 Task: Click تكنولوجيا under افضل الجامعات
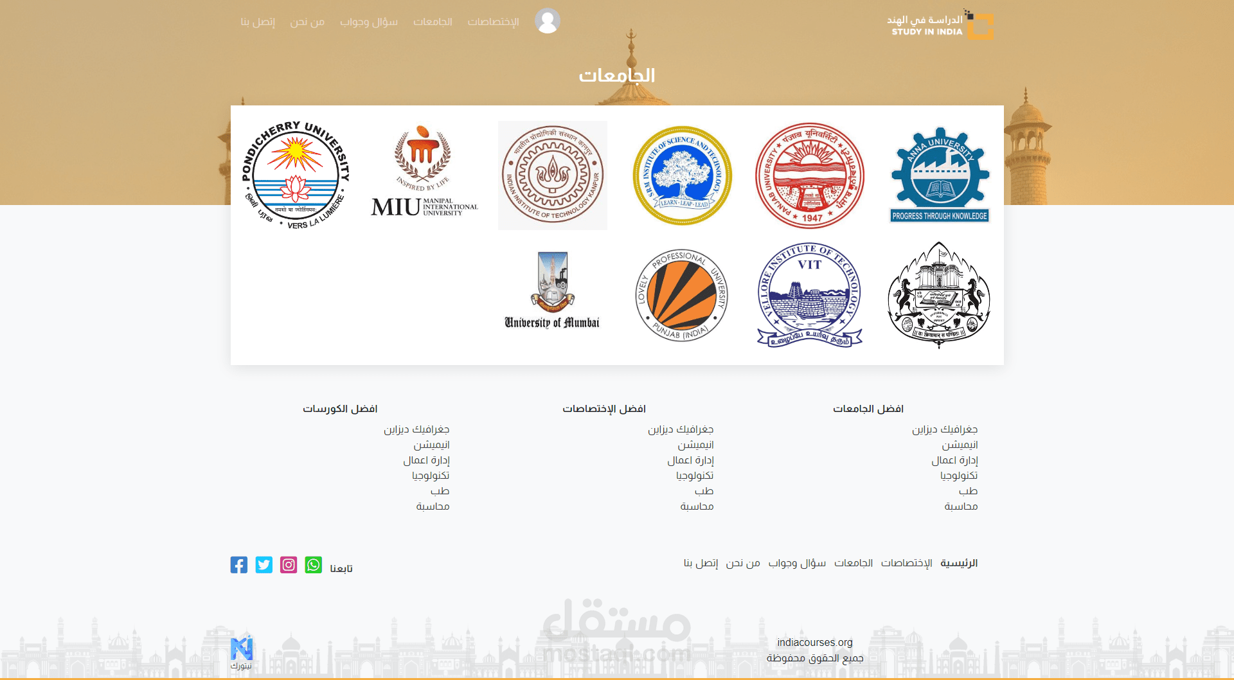point(959,476)
